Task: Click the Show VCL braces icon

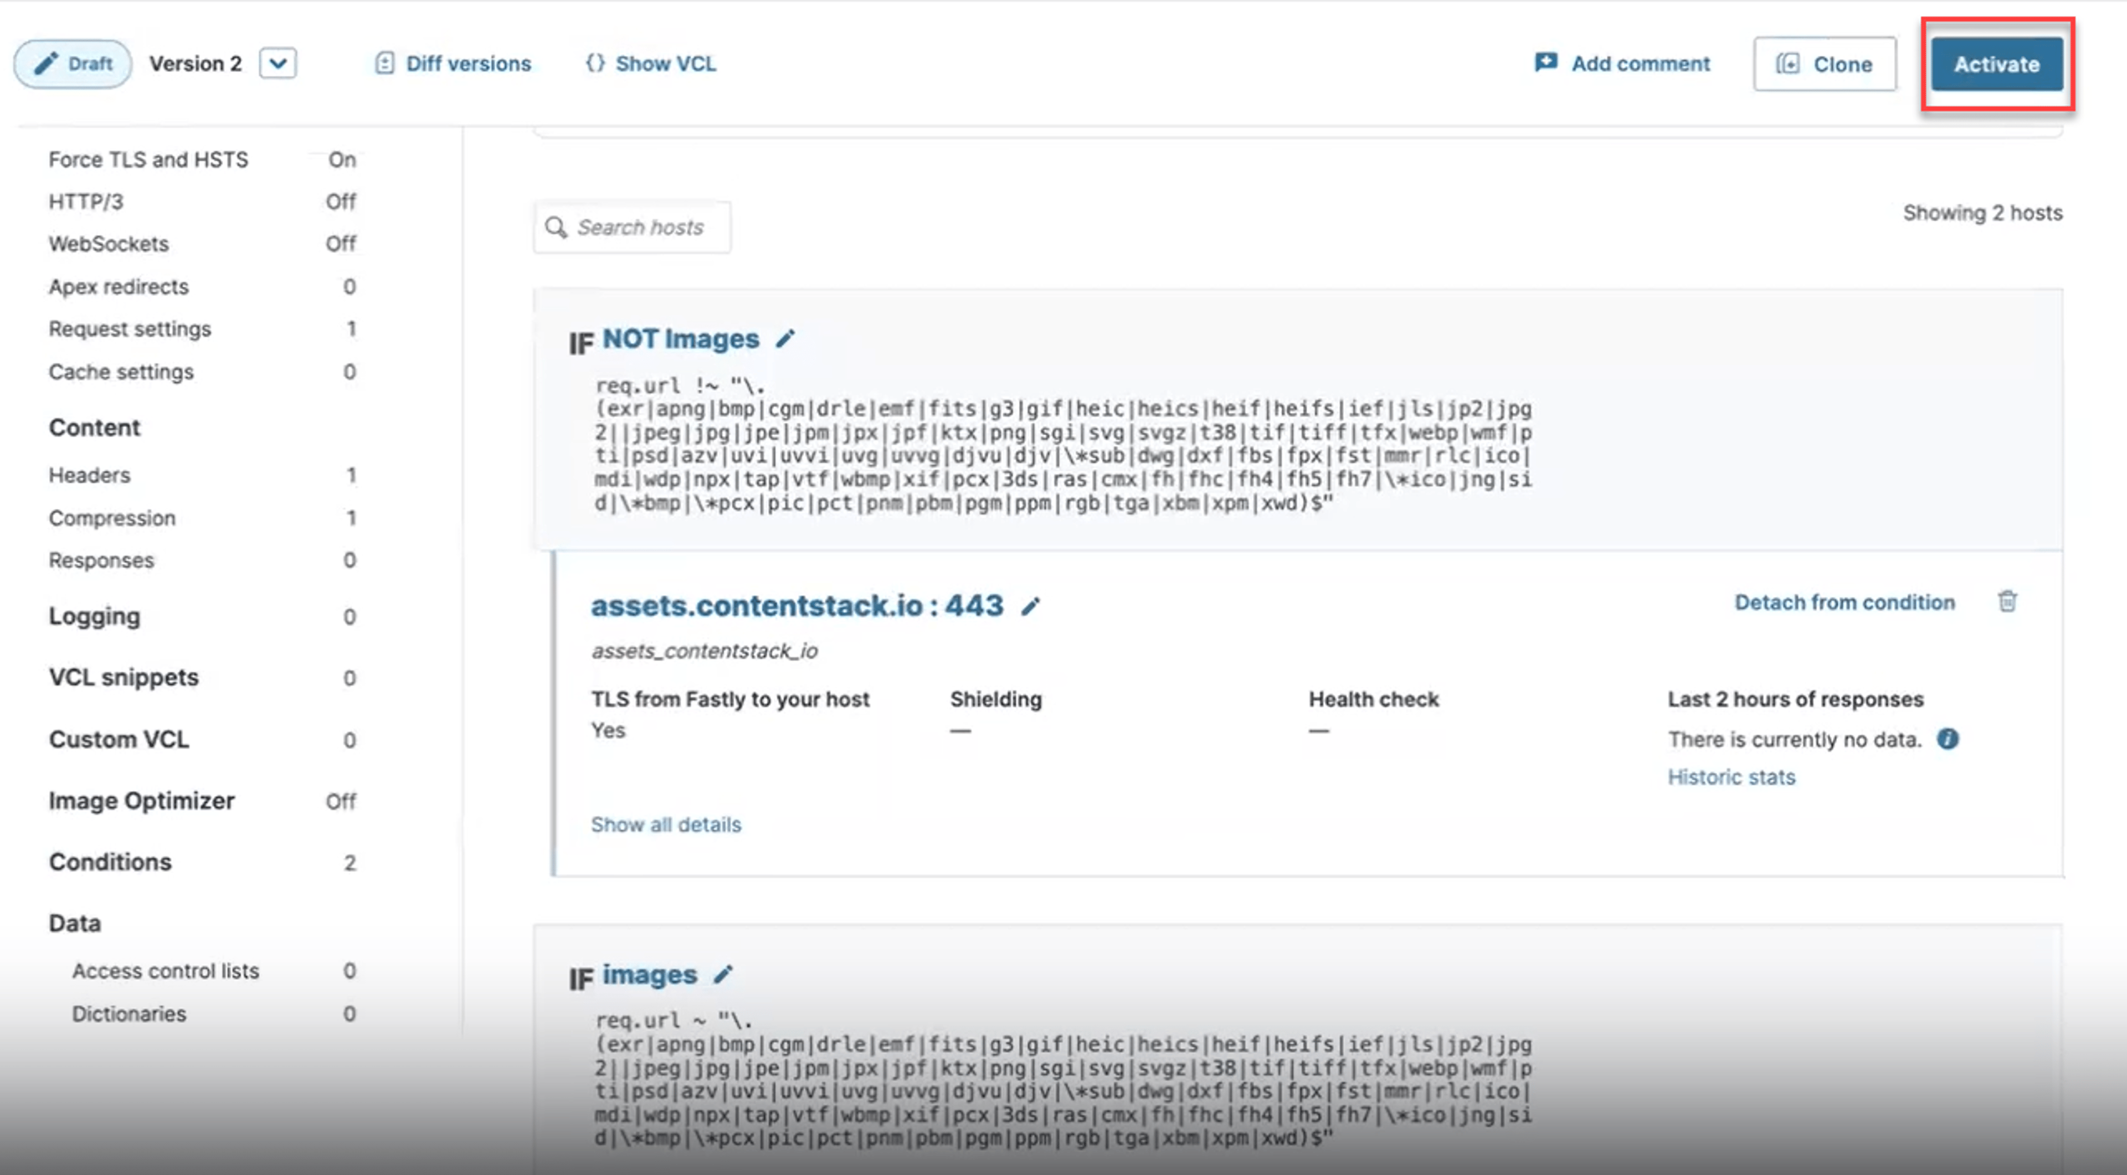Action: coord(595,64)
